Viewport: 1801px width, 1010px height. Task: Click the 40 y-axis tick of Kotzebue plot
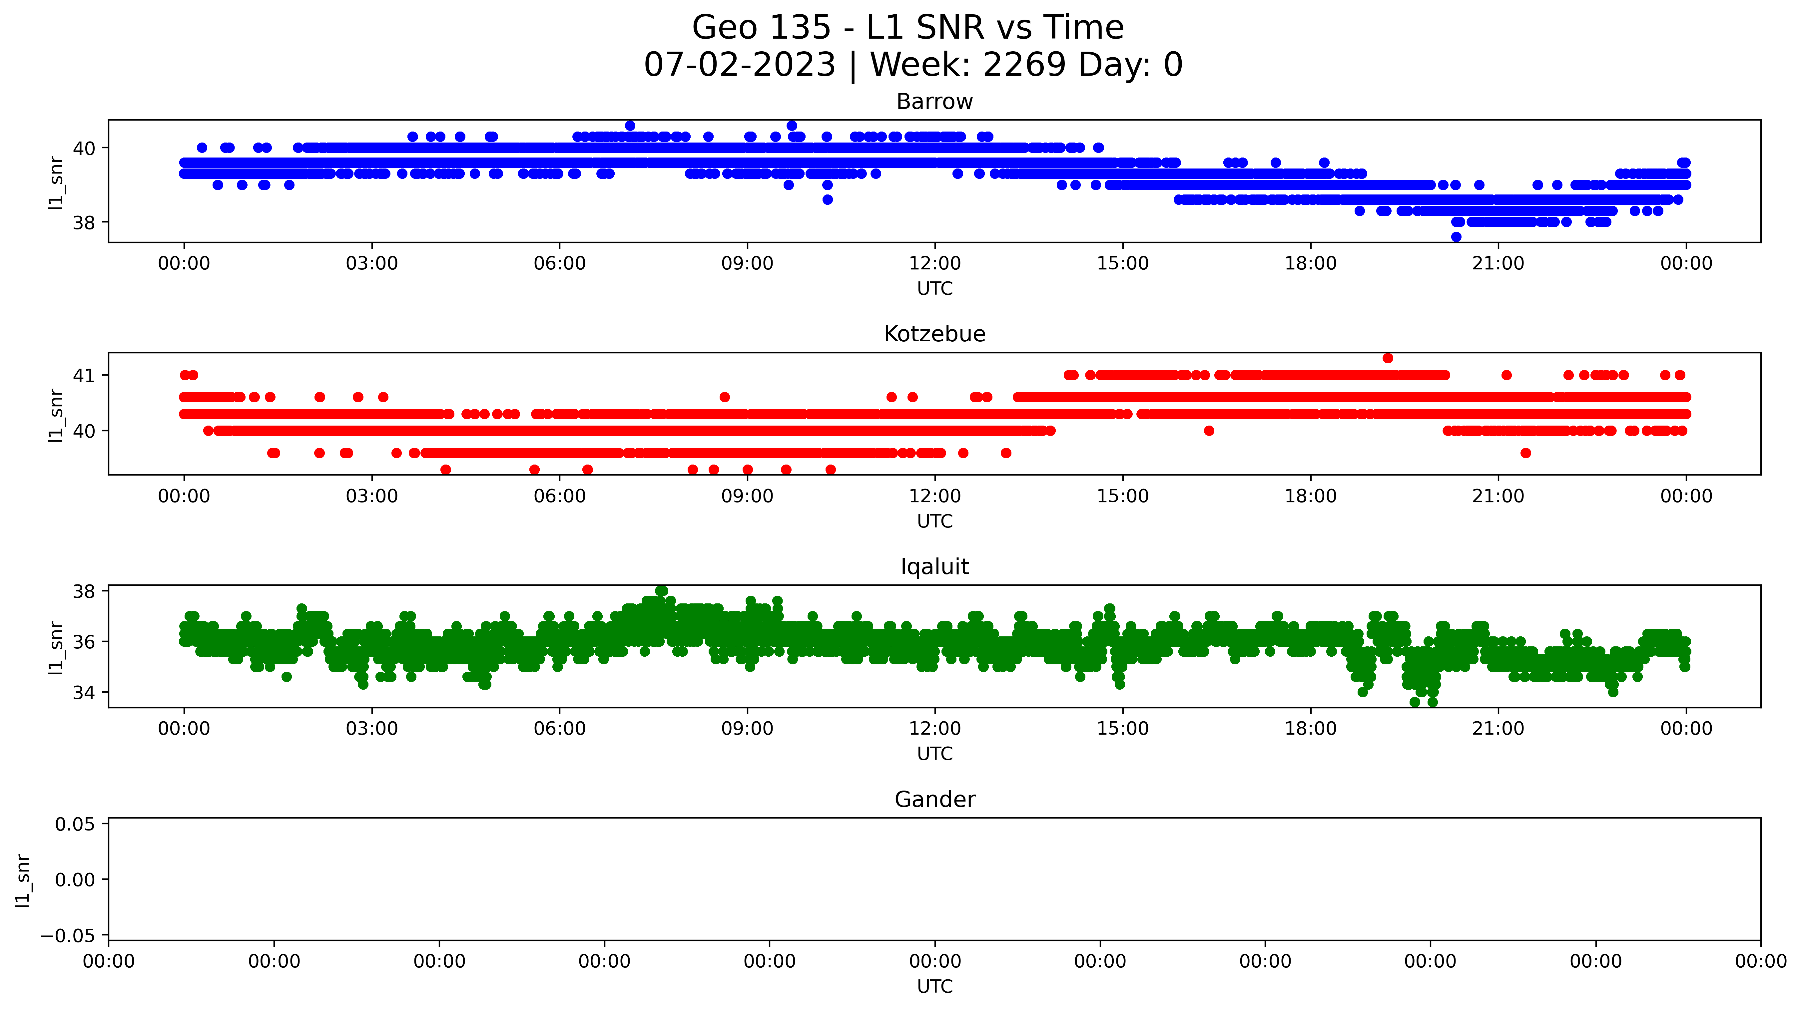(x=84, y=431)
